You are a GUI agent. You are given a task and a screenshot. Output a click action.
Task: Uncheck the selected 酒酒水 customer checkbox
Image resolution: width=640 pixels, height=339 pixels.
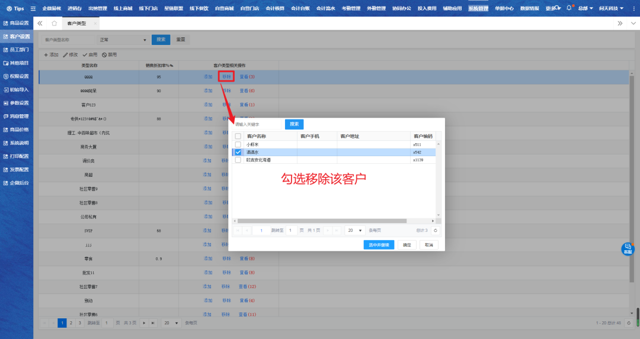click(x=238, y=152)
